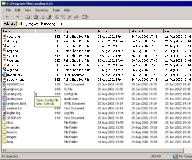Click the Undo toolbar icon
The height and width of the screenshot is (160, 192).
76,17
